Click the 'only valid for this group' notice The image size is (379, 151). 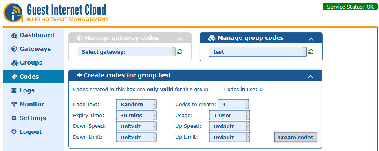[141, 90]
